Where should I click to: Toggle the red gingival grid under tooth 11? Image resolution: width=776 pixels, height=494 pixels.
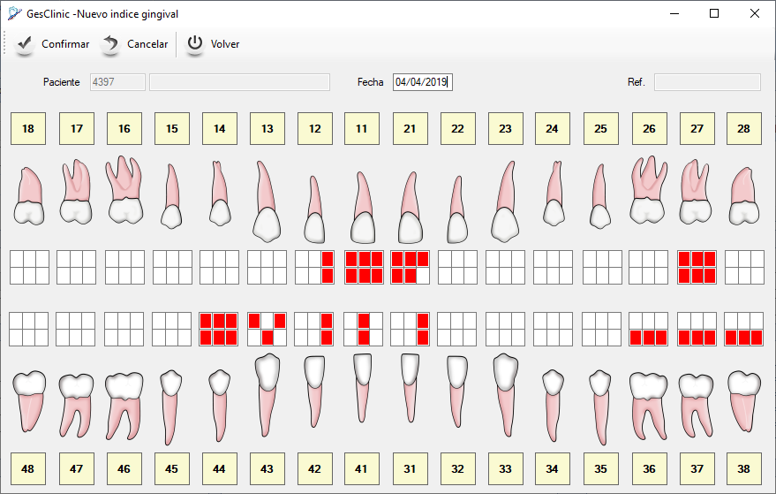coord(364,267)
